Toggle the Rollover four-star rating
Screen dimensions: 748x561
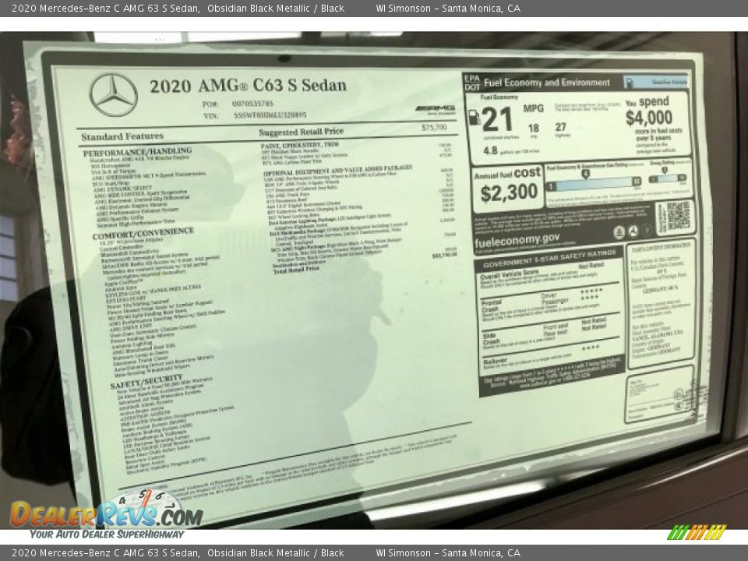(591, 347)
